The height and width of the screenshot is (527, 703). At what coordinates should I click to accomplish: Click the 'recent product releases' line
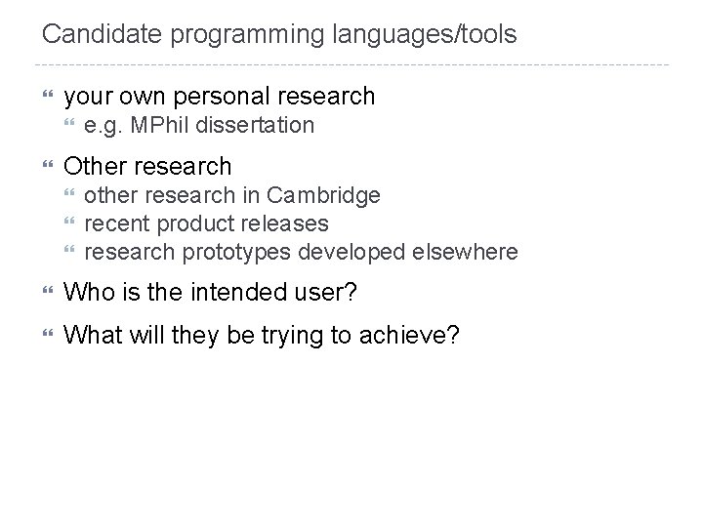coord(206,223)
